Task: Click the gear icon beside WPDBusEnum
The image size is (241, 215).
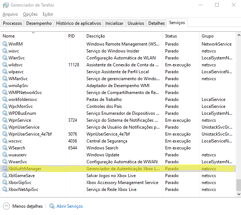Action: 5,113
